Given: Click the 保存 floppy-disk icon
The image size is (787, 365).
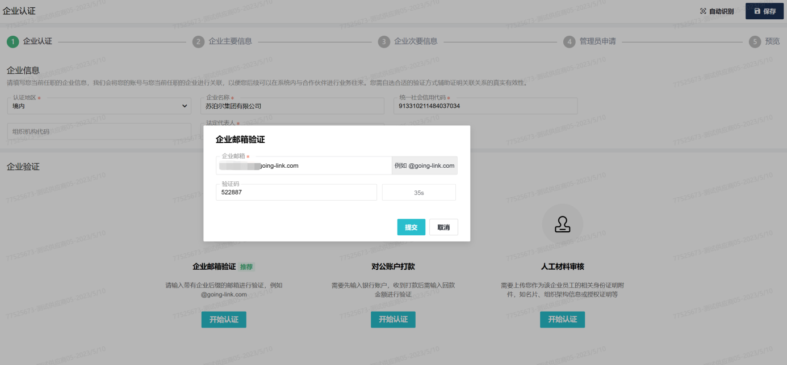Looking at the screenshot, I should coord(757,11).
